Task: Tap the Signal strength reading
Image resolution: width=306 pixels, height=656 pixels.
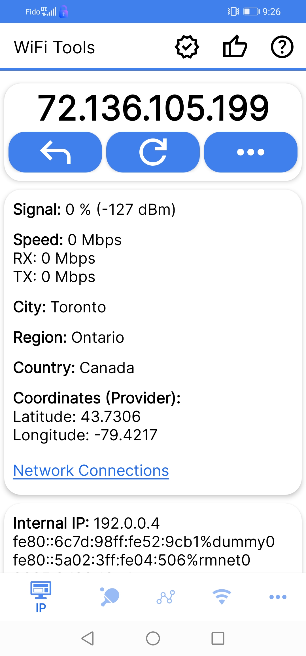Action: pos(94,209)
